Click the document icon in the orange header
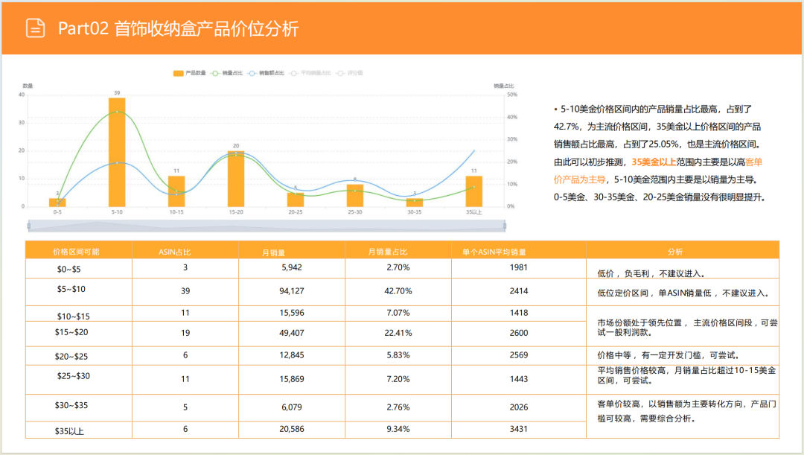Viewport: 804px width, 455px height. [x=36, y=28]
